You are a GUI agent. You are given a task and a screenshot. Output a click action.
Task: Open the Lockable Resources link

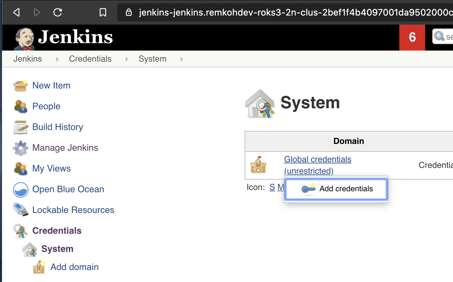tap(73, 210)
